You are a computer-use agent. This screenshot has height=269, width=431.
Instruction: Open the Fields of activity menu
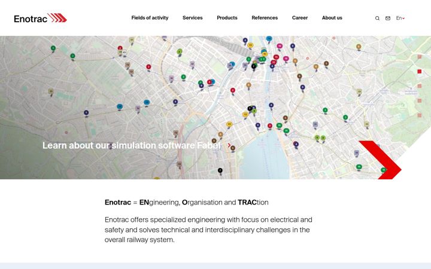pos(150,18)
